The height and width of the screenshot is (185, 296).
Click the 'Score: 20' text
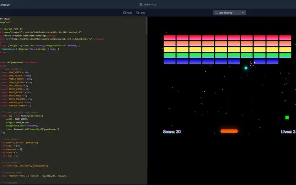tap(172, 131)
